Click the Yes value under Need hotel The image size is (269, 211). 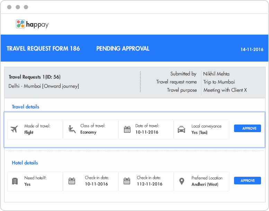(27, 184)
